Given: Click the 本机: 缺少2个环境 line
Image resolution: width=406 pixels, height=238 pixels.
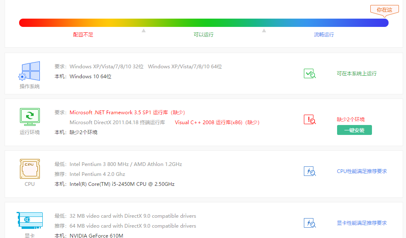Looking at the screenshot, I should [x=76, y=132].
